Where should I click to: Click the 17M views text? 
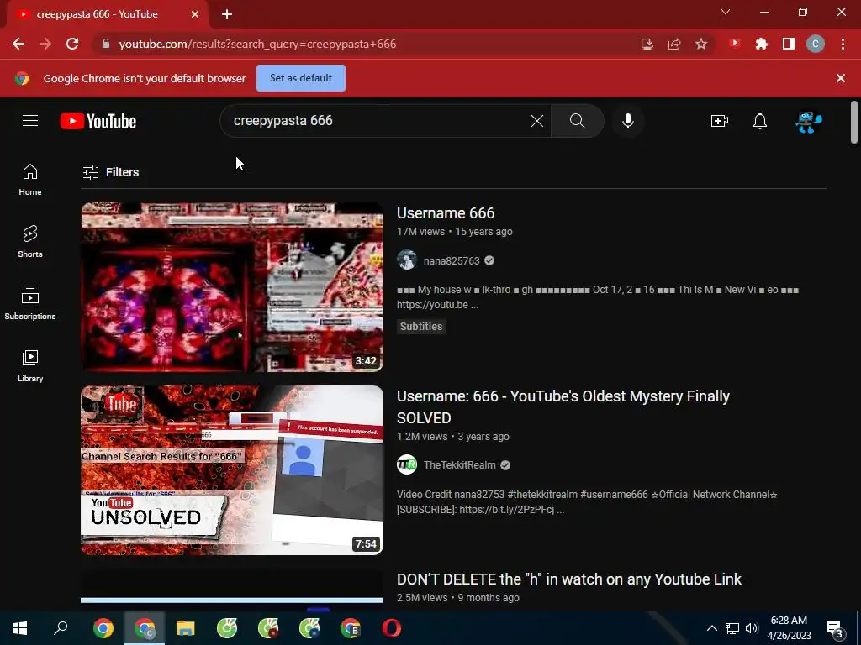tap(420, 232)
